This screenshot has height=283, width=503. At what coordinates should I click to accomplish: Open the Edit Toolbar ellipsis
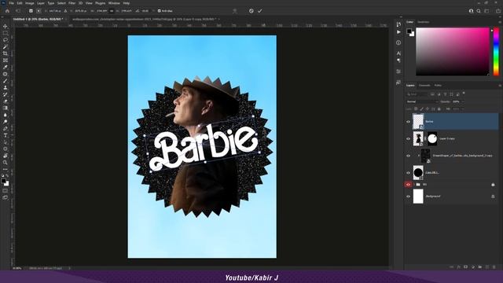click(6, 169)
